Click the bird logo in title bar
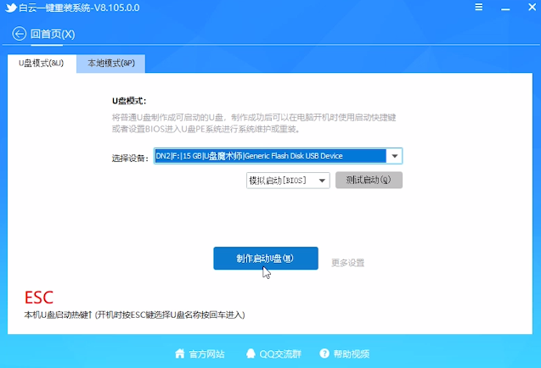Screen dimensions: 541x368 [11, 8]
